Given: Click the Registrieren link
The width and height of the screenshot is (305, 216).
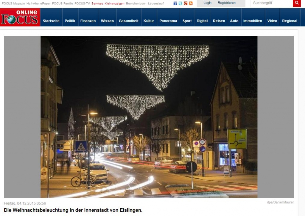Looking at the screenshot, I should [226, 3].
